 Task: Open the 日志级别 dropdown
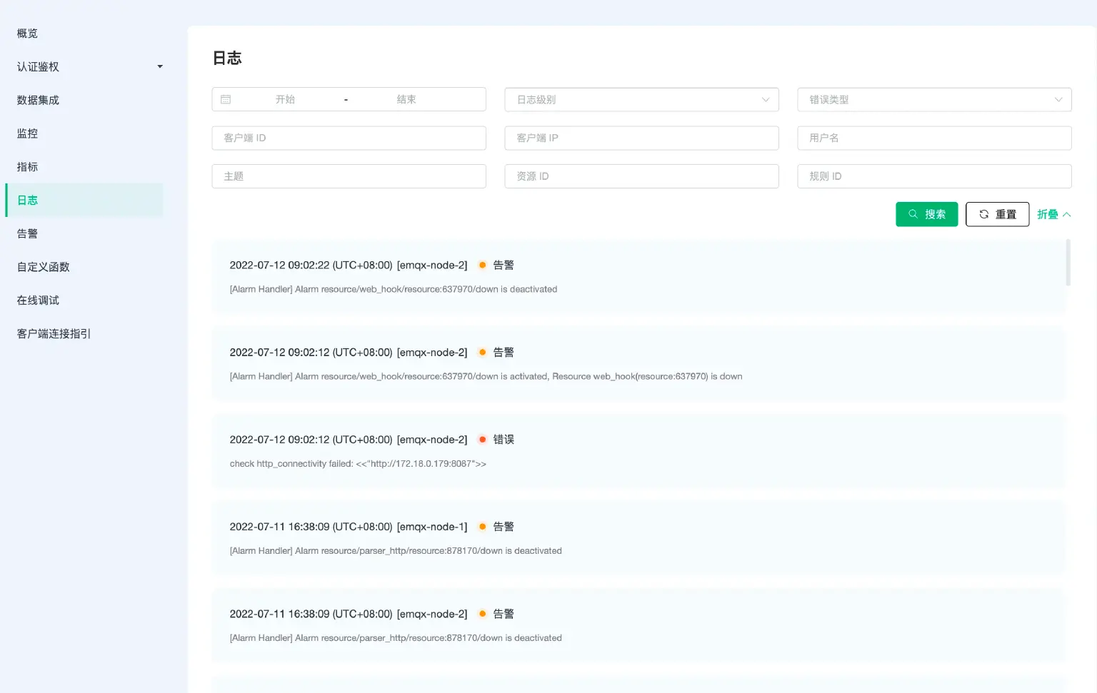click(x=641, y=100)
